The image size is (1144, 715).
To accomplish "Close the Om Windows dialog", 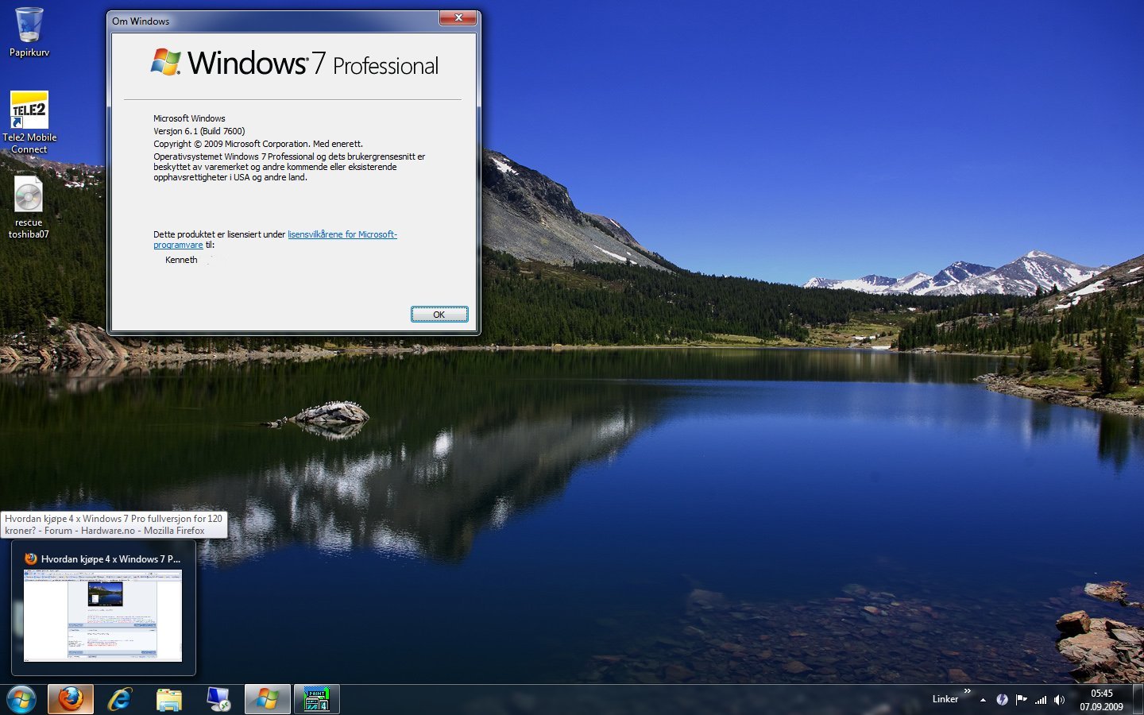I will point(458,17).
